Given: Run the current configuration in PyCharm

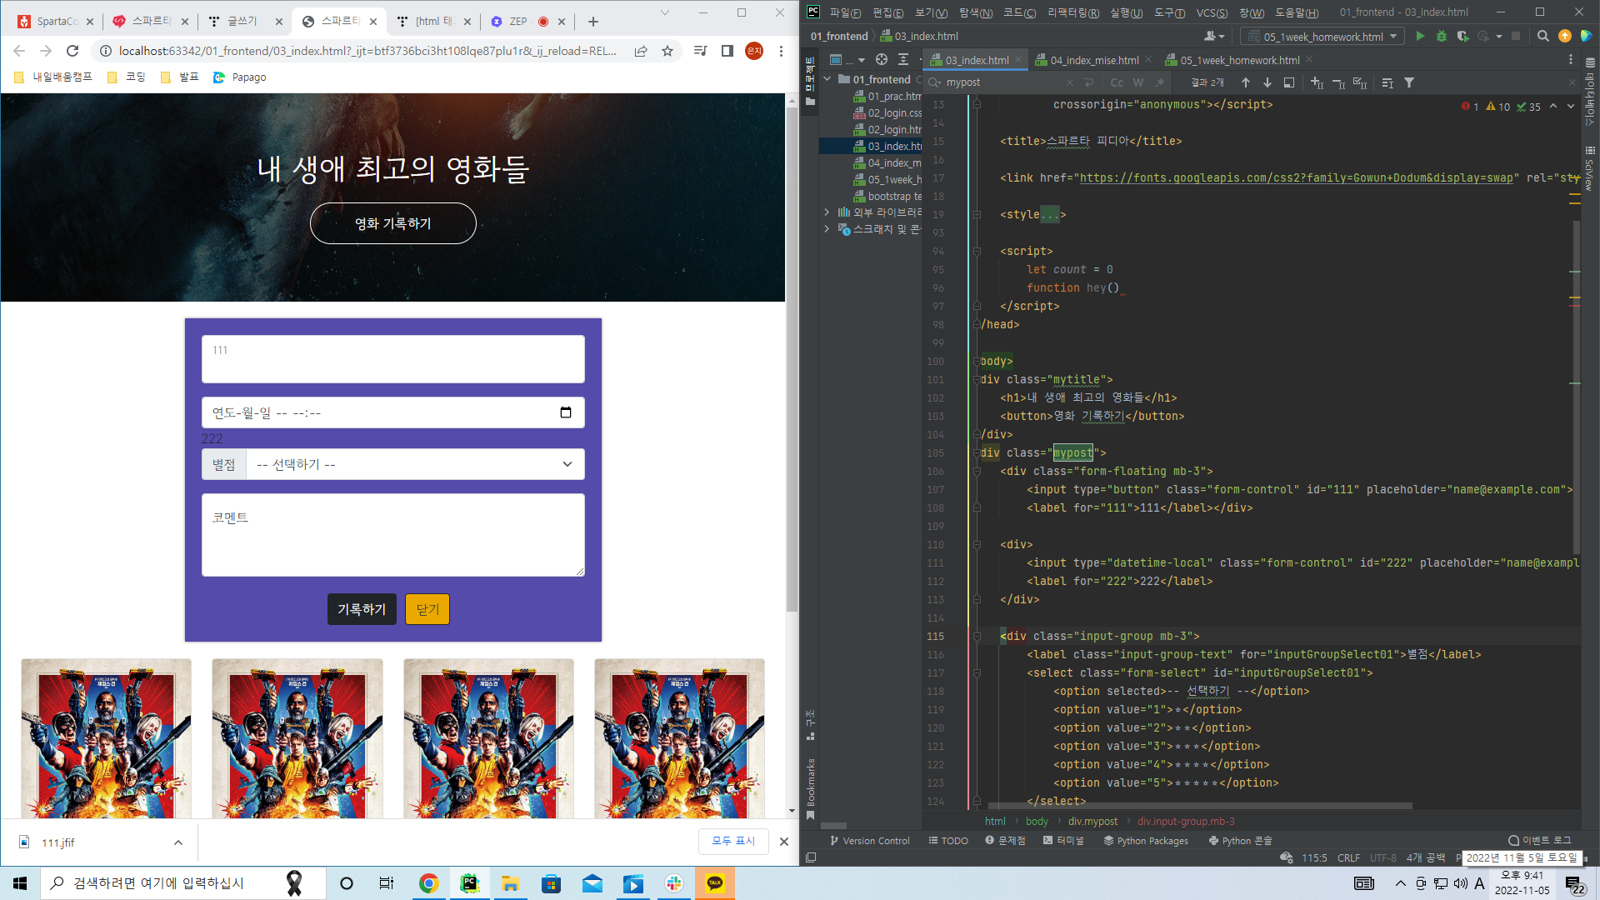Looking at the screenshot, I should [x=1420, y=36].
